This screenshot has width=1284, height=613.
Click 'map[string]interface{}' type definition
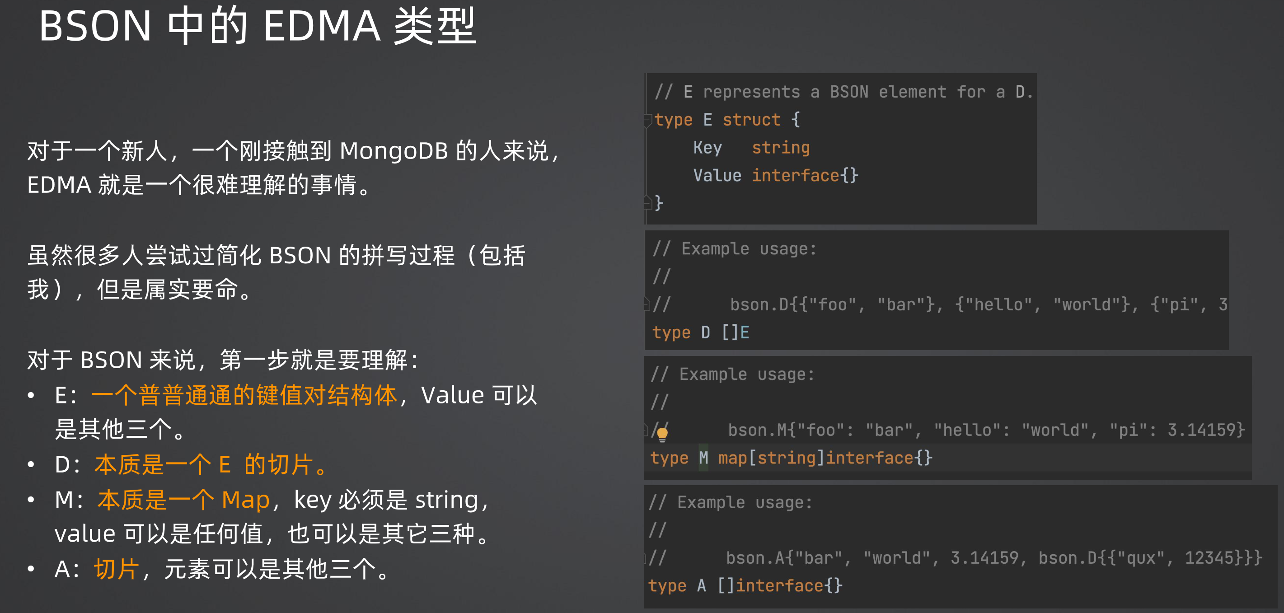pyautogui.click(x=825, y=458)
